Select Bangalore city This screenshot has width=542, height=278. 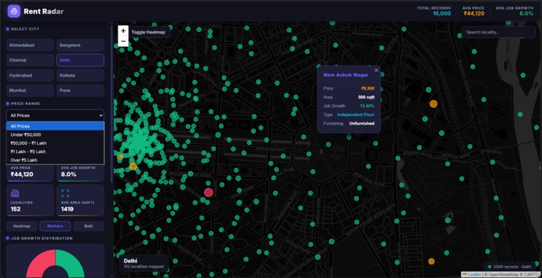[80, 45]
